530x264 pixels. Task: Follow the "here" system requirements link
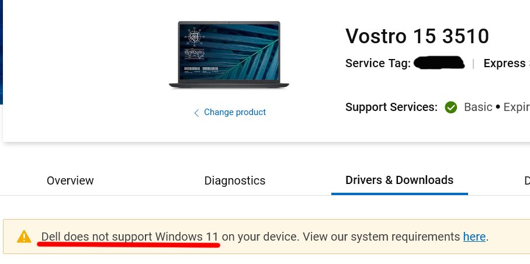474,237
